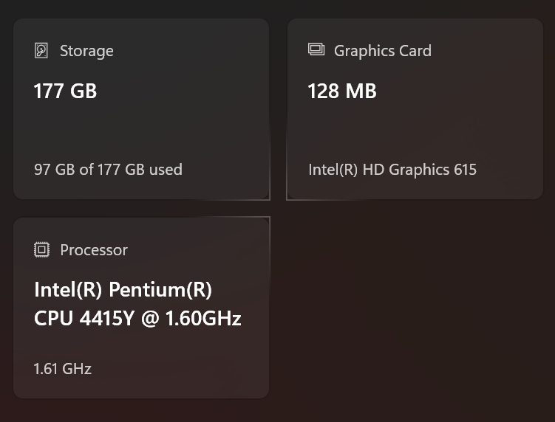Screen dimensions: 555x422
Task: Select the Storage heading label
Action: (x=86, y=51)
